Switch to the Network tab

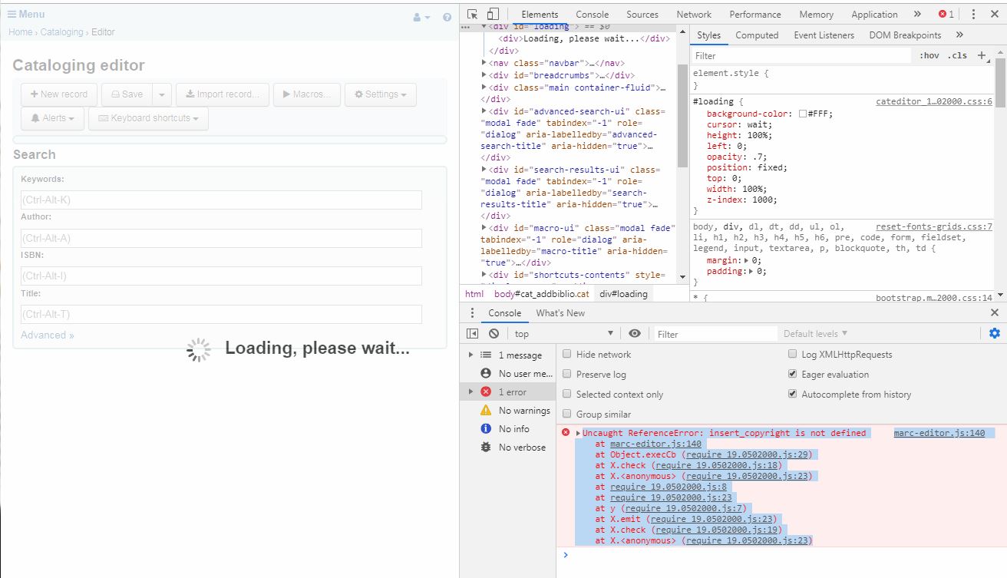pyautogui.click(x=693, y=15)
